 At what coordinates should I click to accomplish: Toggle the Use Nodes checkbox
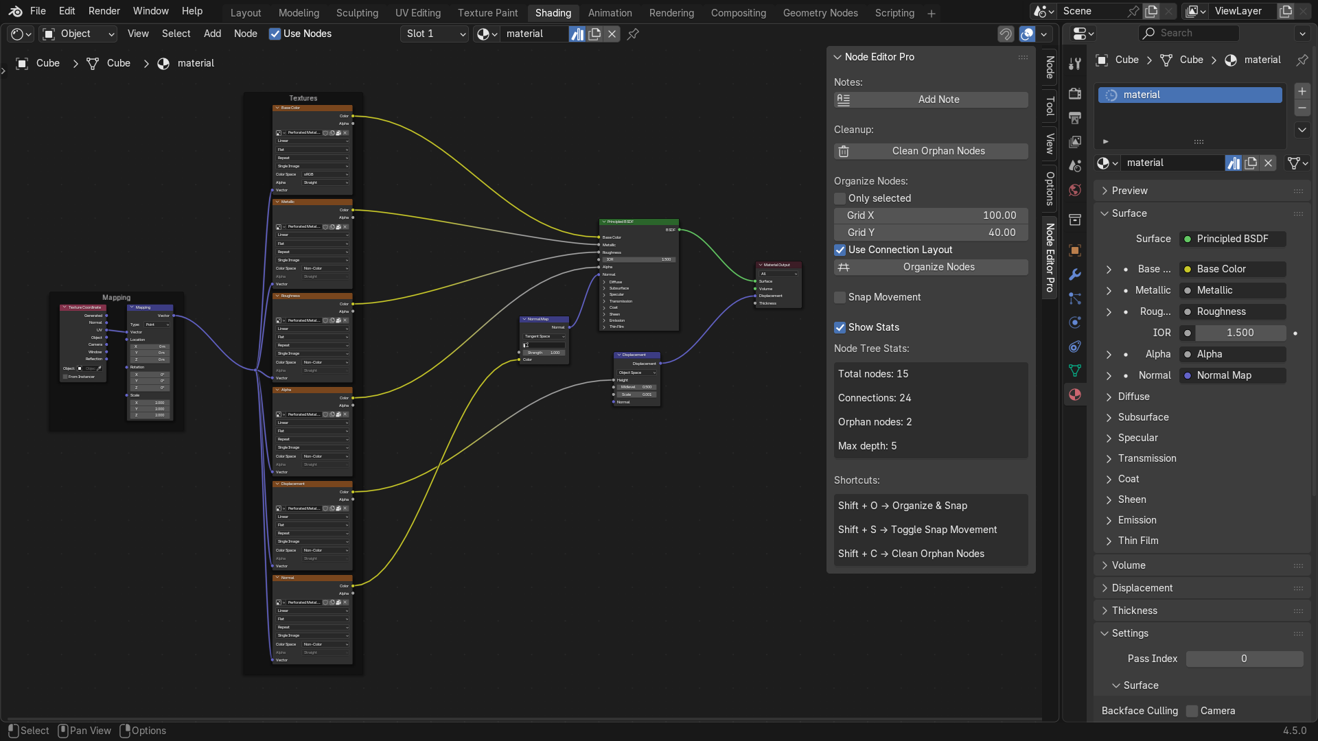275,34
